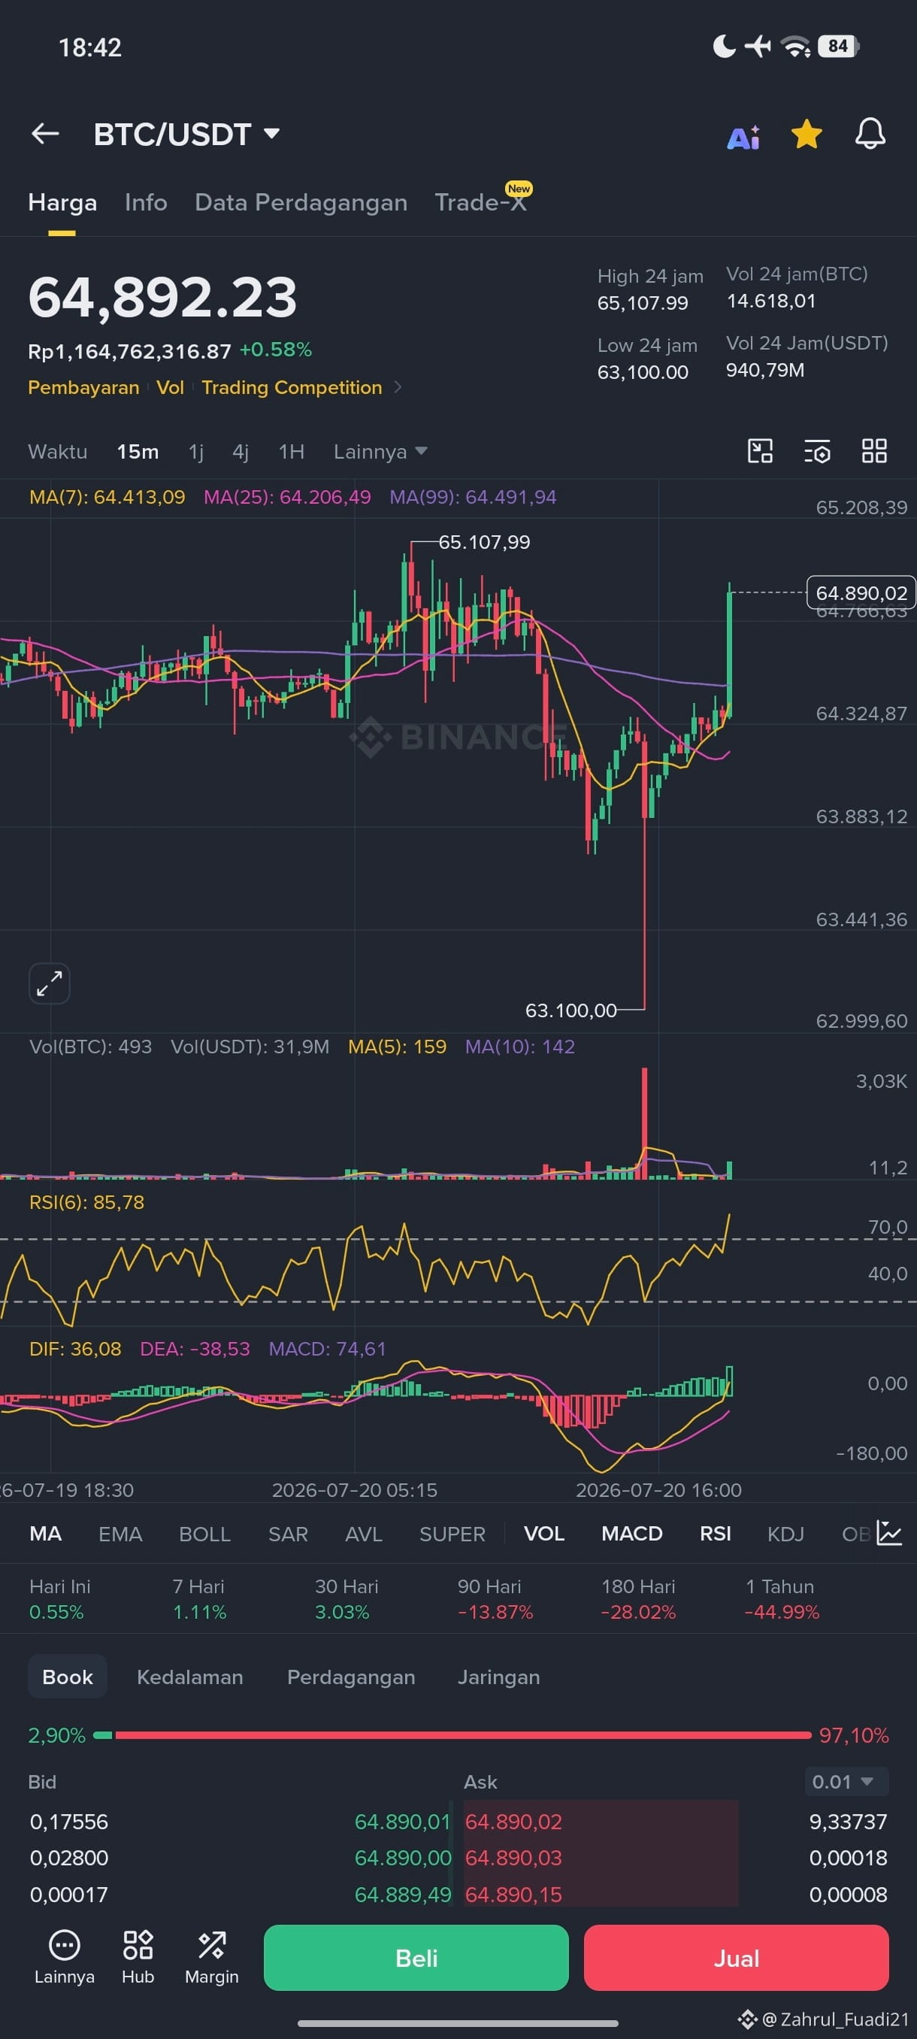Open Trade-X tab

[x=481, y=203]
